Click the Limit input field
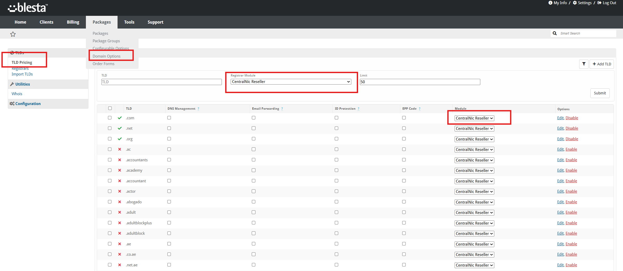The width and height of the screenshot is (623, 271). click(420, 82)
